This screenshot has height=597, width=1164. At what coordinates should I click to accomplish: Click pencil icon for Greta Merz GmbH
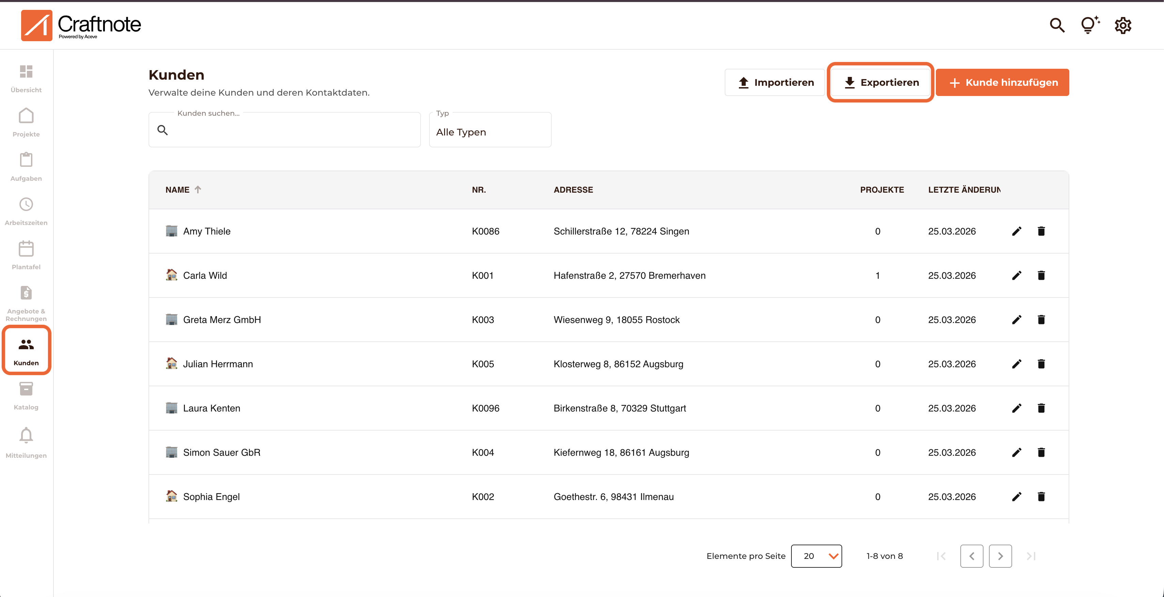point(1017,320)
